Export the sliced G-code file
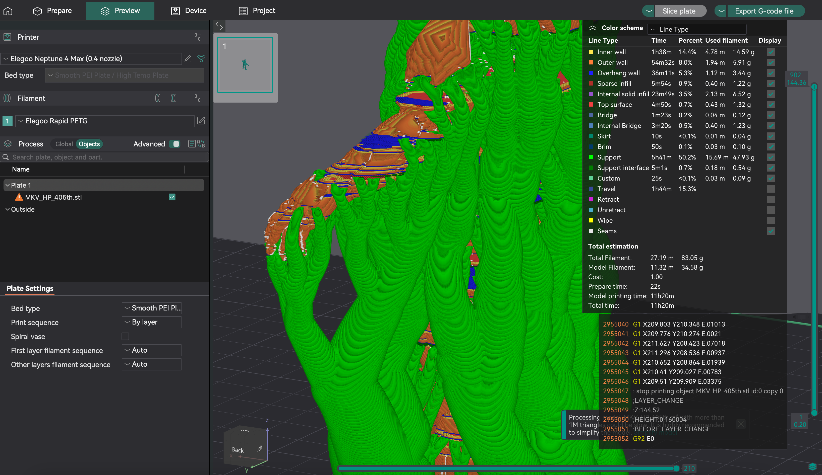The width and height of the screenshot is (822, 475). [764, 10]
